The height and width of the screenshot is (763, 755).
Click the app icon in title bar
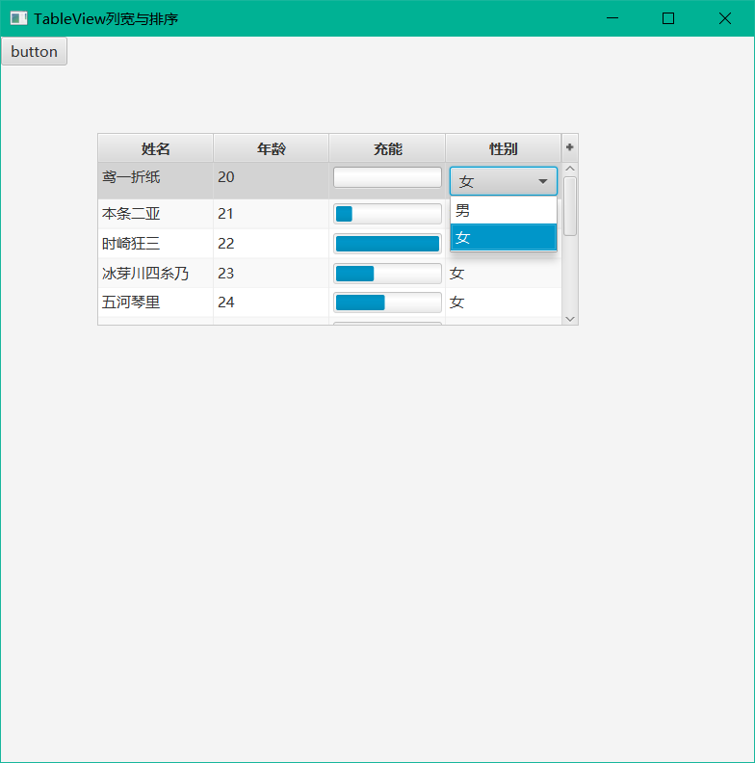[18, 18]
